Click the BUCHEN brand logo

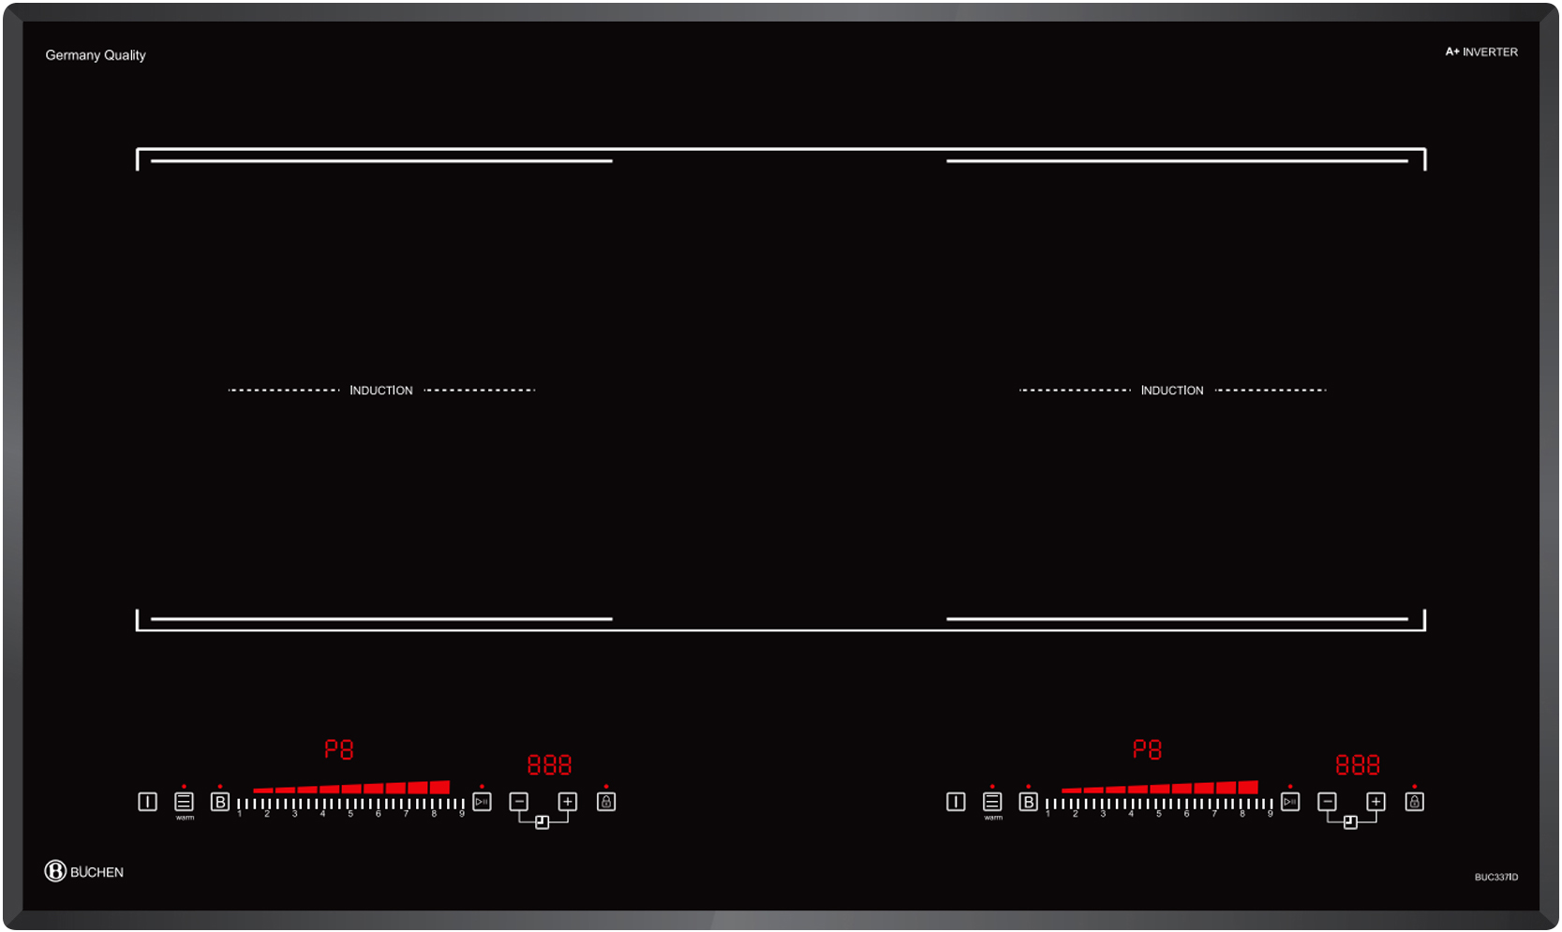coord(84,871)
